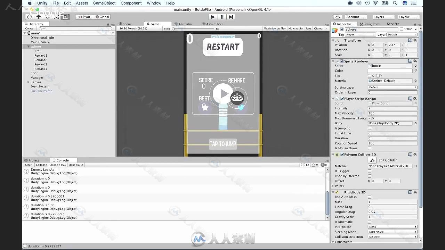The image size is (445, 250).
Task: Disable the Player Script component checkbox
Action: coord(342,99)
